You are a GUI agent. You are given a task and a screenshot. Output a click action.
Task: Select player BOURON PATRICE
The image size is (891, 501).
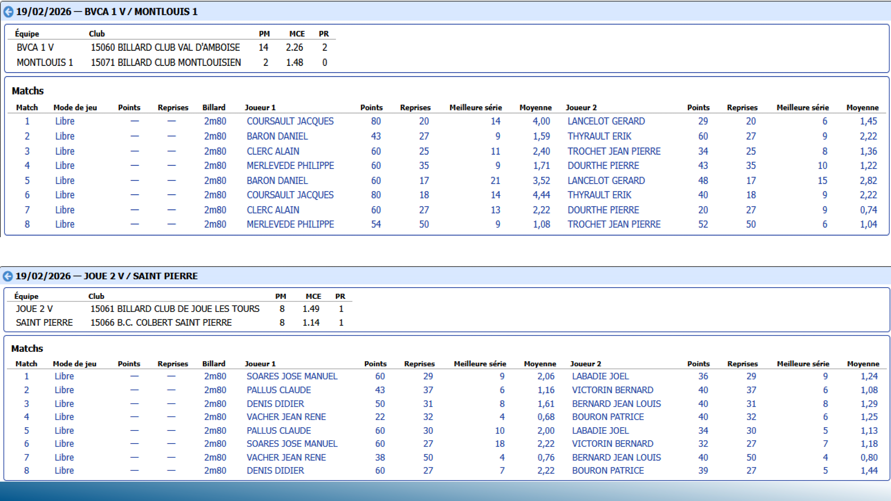pos(608,416)
